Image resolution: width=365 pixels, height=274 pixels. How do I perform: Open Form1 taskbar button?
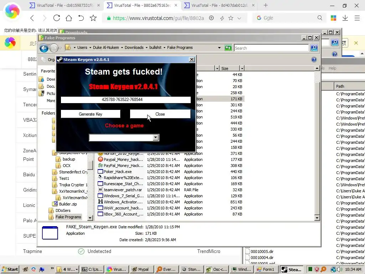[x=266, y=269]
